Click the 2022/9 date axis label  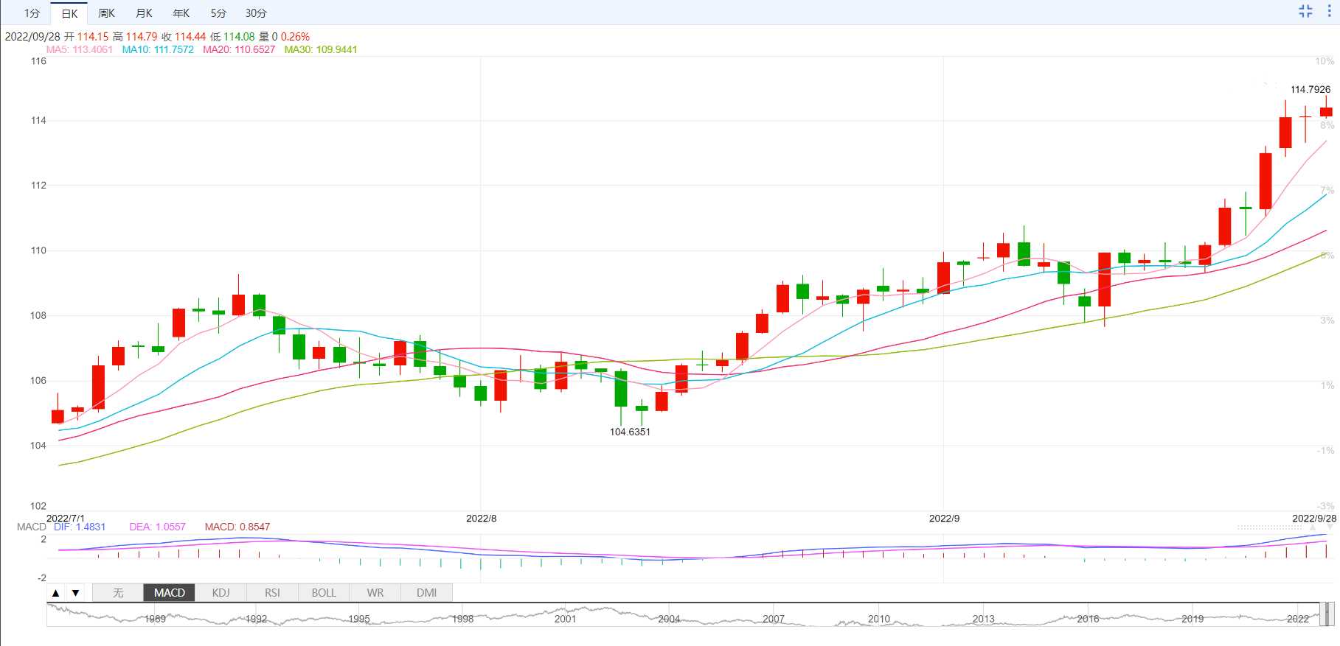pyautogui.click(x=944, y=519)
